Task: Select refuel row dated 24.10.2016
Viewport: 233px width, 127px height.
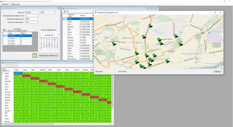Action: [17, 44]
